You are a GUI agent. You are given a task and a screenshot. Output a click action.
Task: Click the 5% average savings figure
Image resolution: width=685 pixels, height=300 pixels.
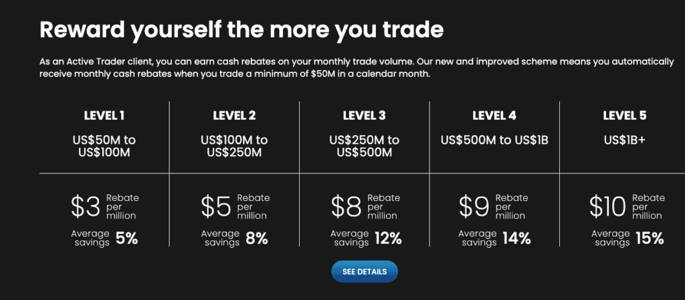tap(126, 239)
